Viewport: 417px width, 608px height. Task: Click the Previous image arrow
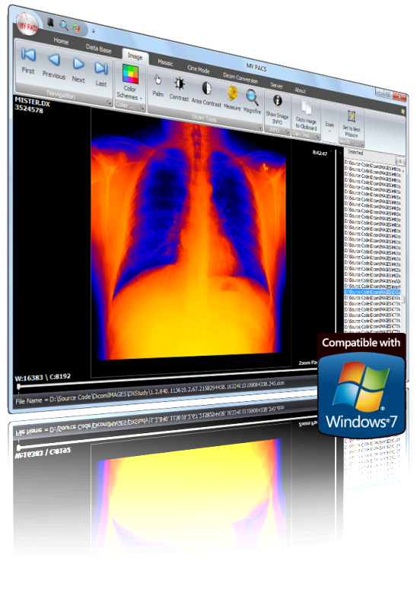pyautogui.click(x=53, y=66)
